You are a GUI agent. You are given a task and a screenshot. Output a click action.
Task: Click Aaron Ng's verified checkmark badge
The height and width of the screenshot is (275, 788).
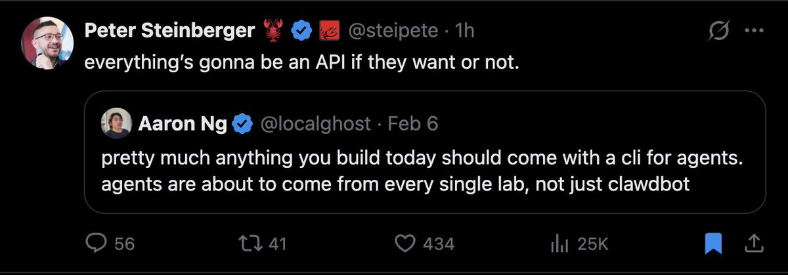pyautogui.click(x=244, y=123)
